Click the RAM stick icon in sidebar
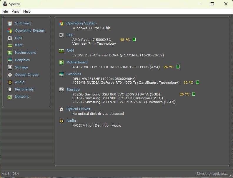The width and height of the screenshot is (233, 178). (x=10, y=46)
